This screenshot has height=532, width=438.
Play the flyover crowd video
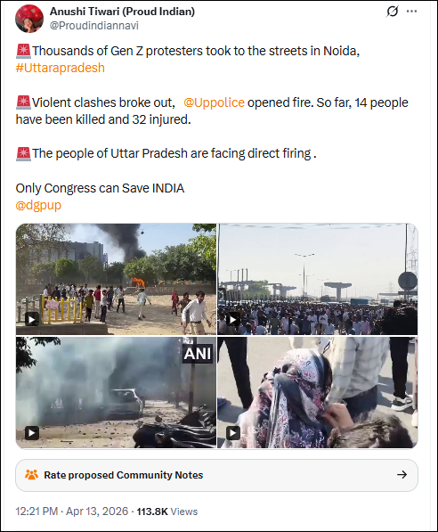tap(233, 319)
